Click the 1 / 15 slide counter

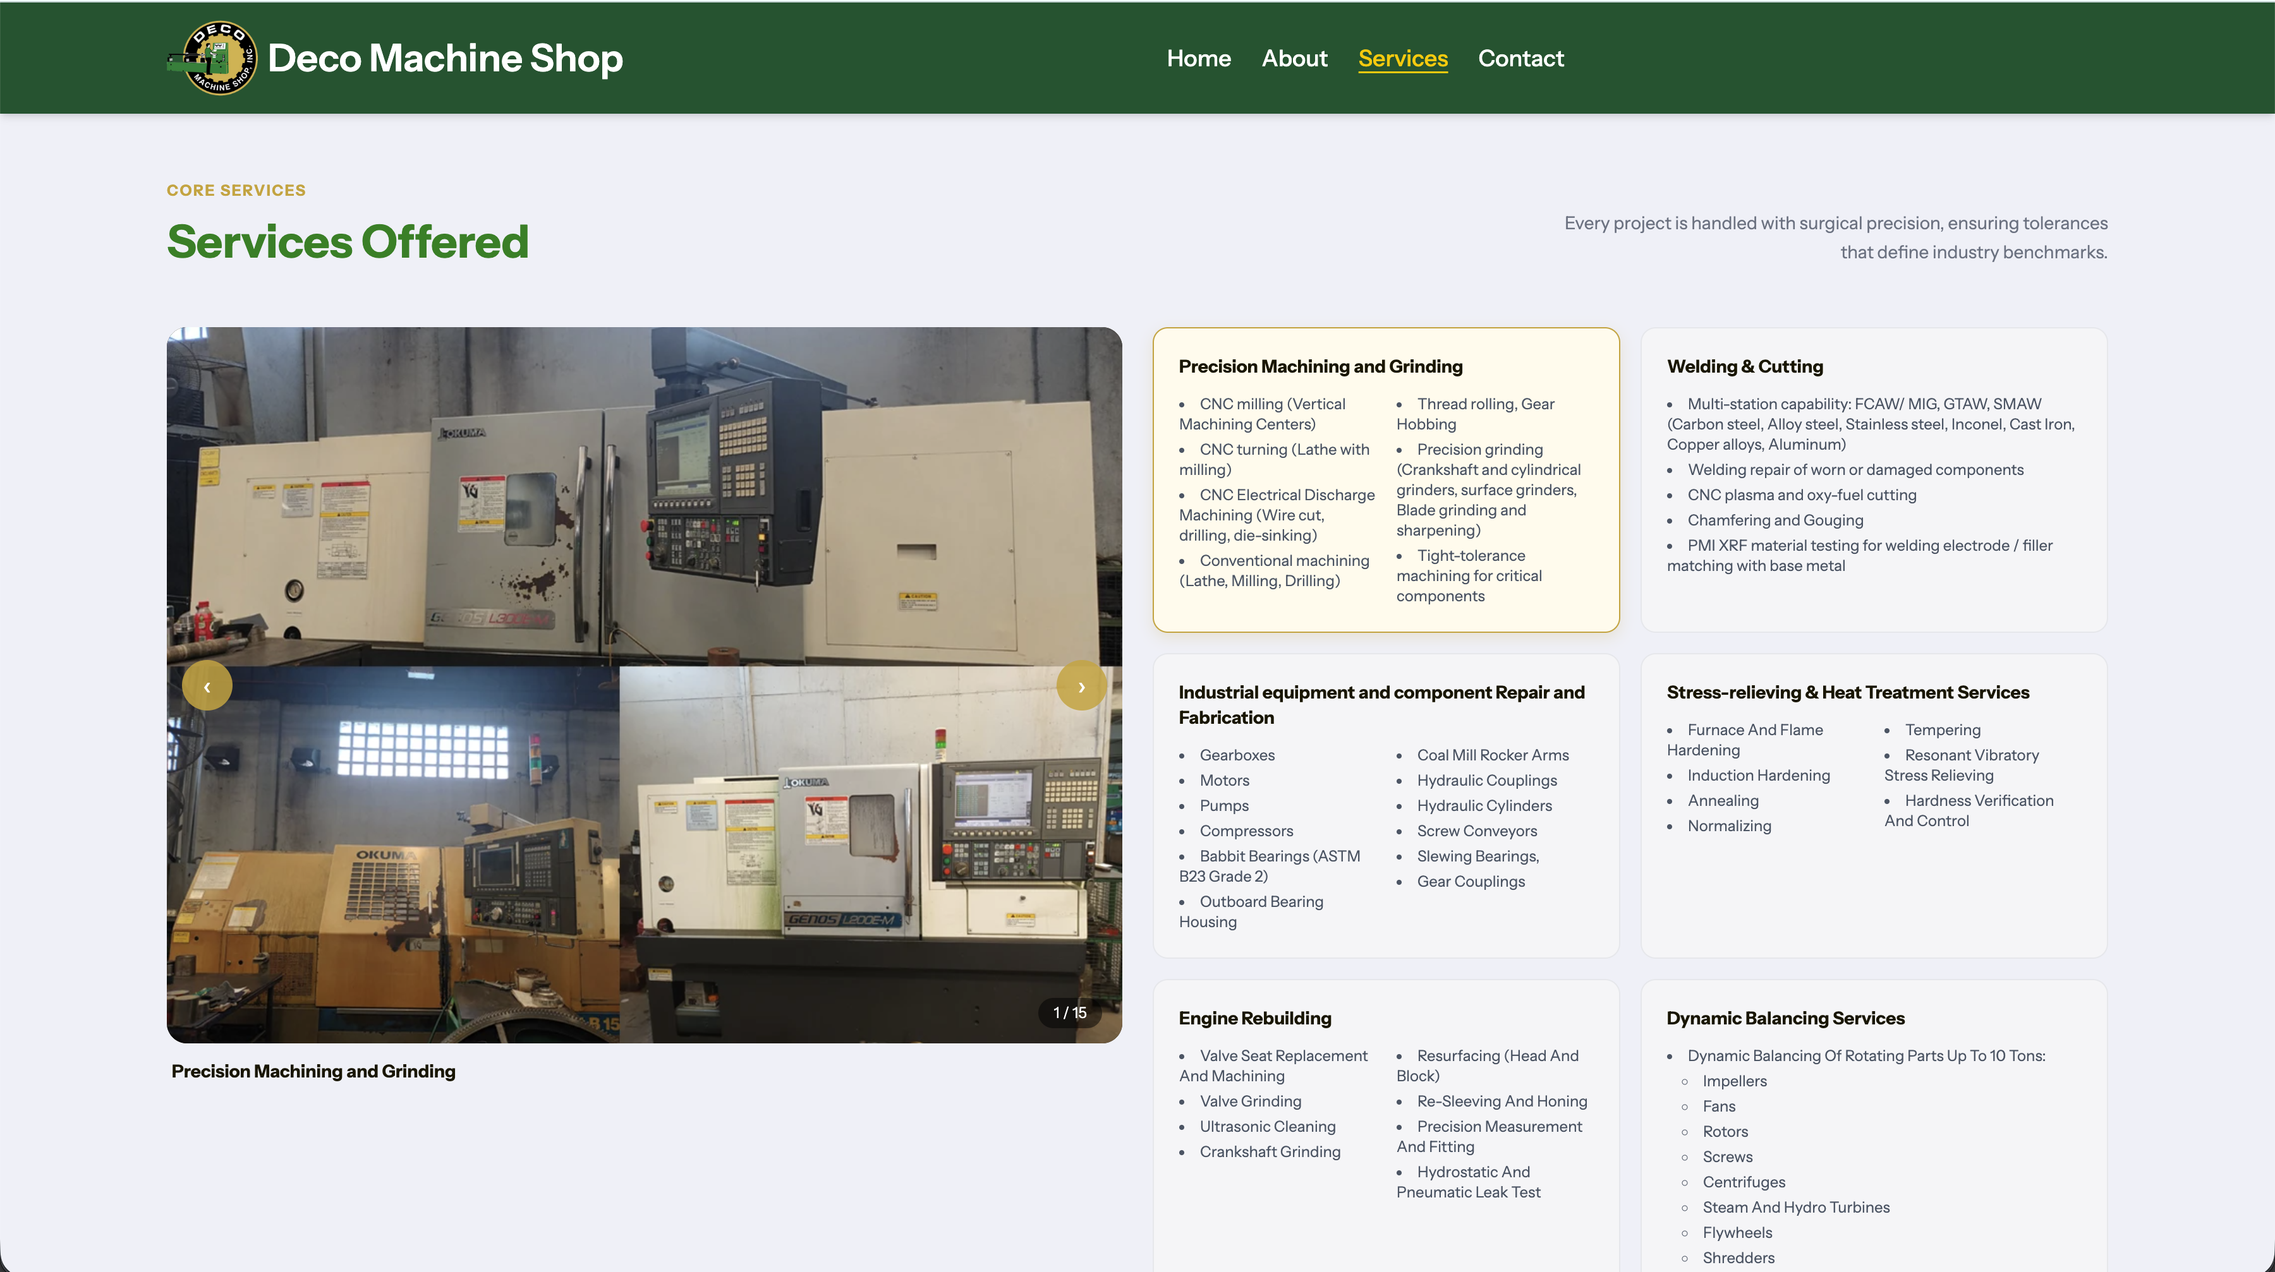pos(1069,1012)
